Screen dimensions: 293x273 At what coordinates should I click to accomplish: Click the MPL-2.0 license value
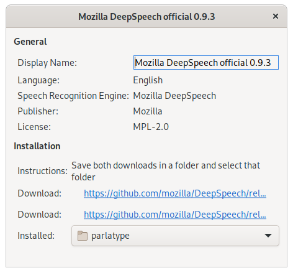click(x=151, y=127)
